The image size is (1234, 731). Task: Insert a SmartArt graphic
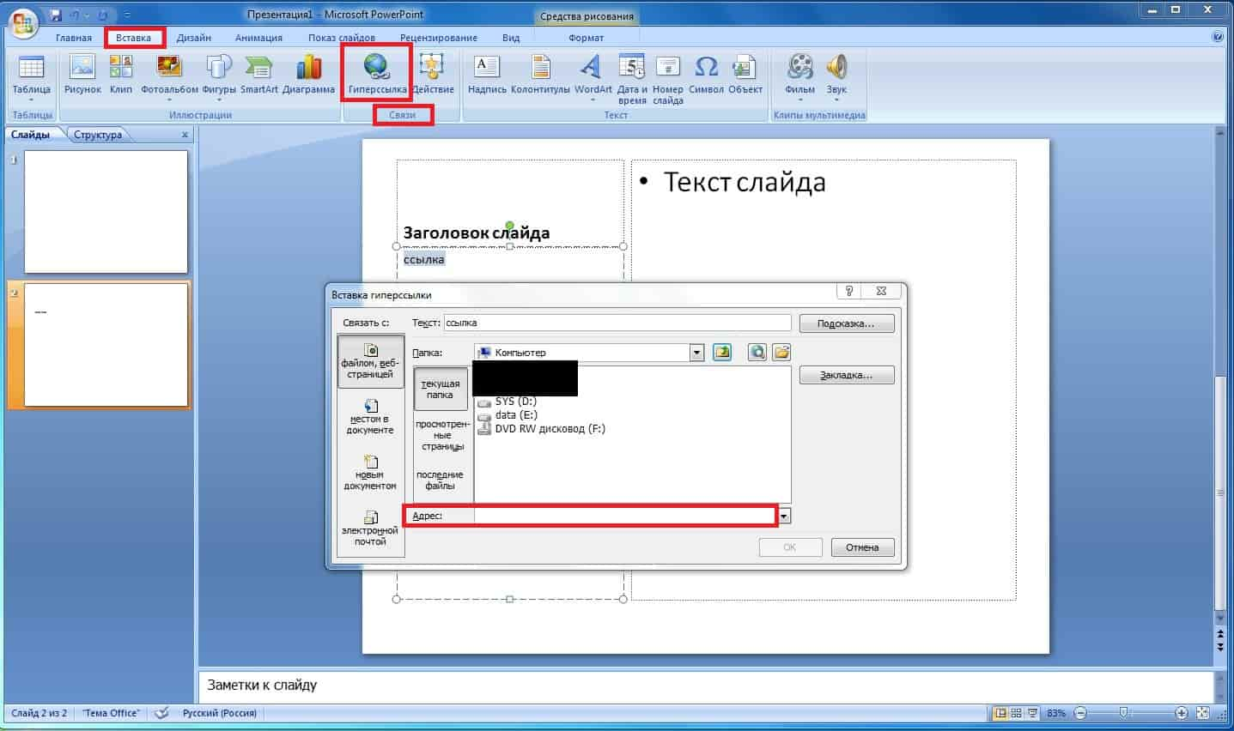[x=258, y=75]
